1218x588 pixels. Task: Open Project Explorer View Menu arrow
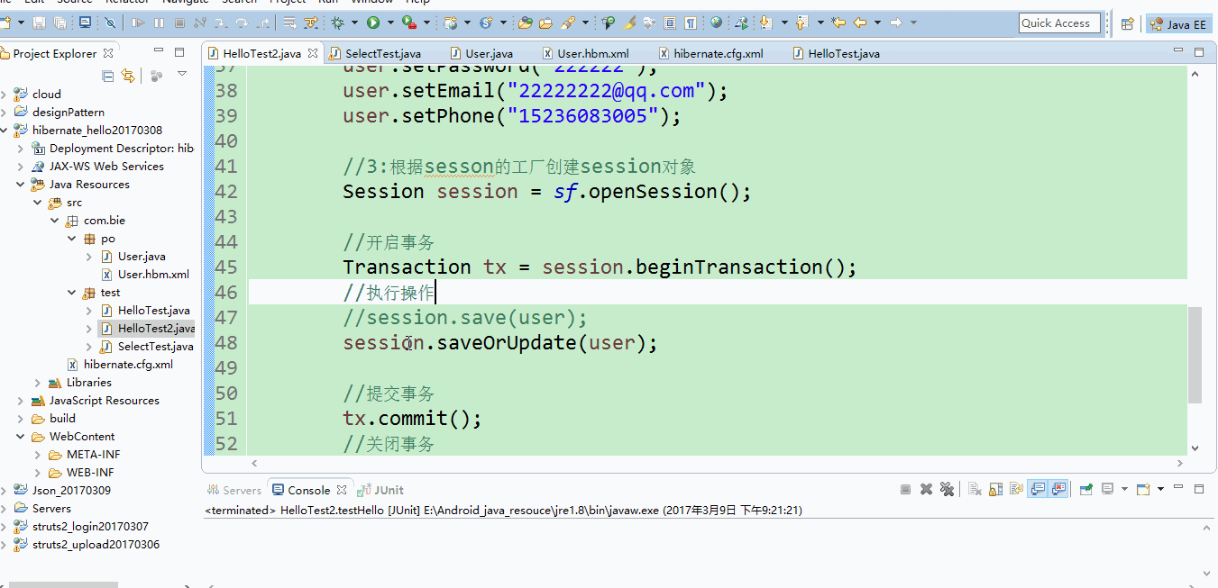pos(182,75)
